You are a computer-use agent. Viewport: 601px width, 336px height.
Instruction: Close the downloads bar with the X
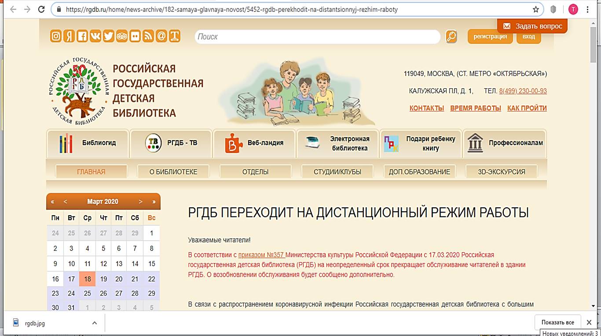point(589,322)
